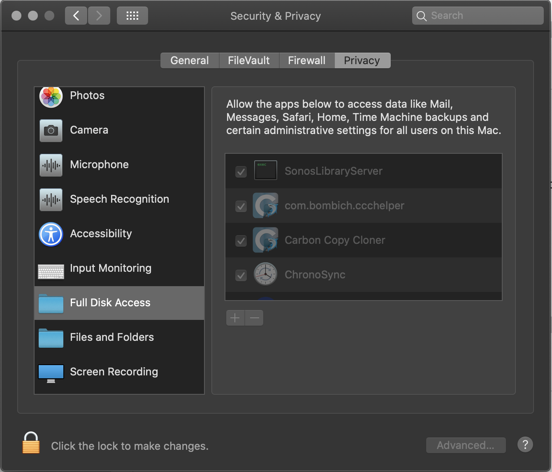The image size is (552, 472).
Task: Open help with the question mark button
Action: click(x=525, y=444)
